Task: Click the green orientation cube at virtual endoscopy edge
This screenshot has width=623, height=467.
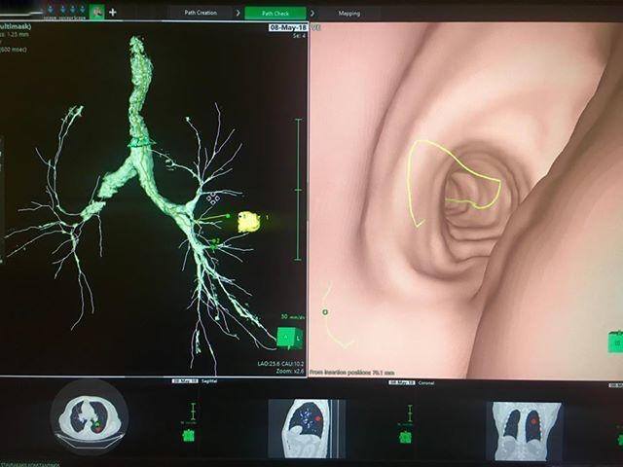Action: (x=615, y=342)
